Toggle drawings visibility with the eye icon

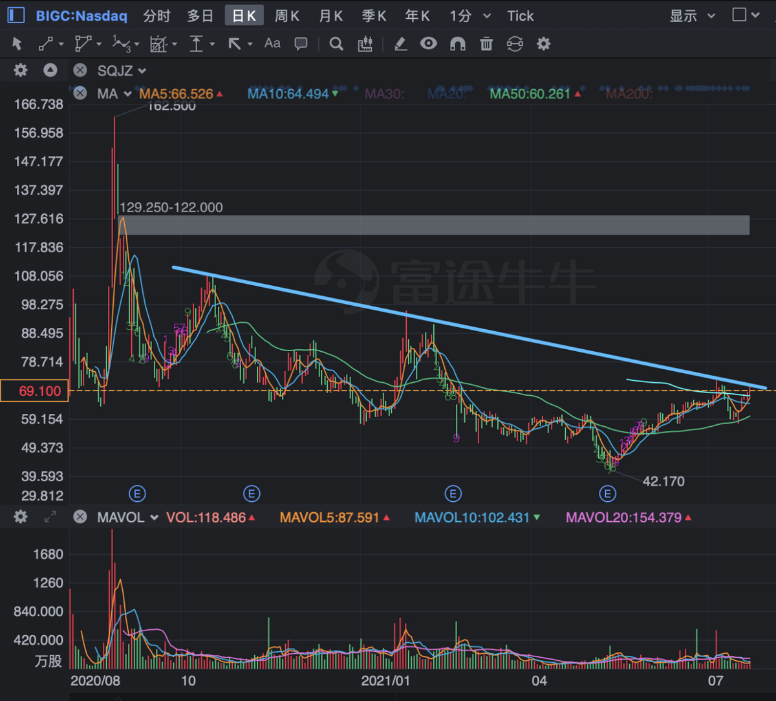[428, 44]
